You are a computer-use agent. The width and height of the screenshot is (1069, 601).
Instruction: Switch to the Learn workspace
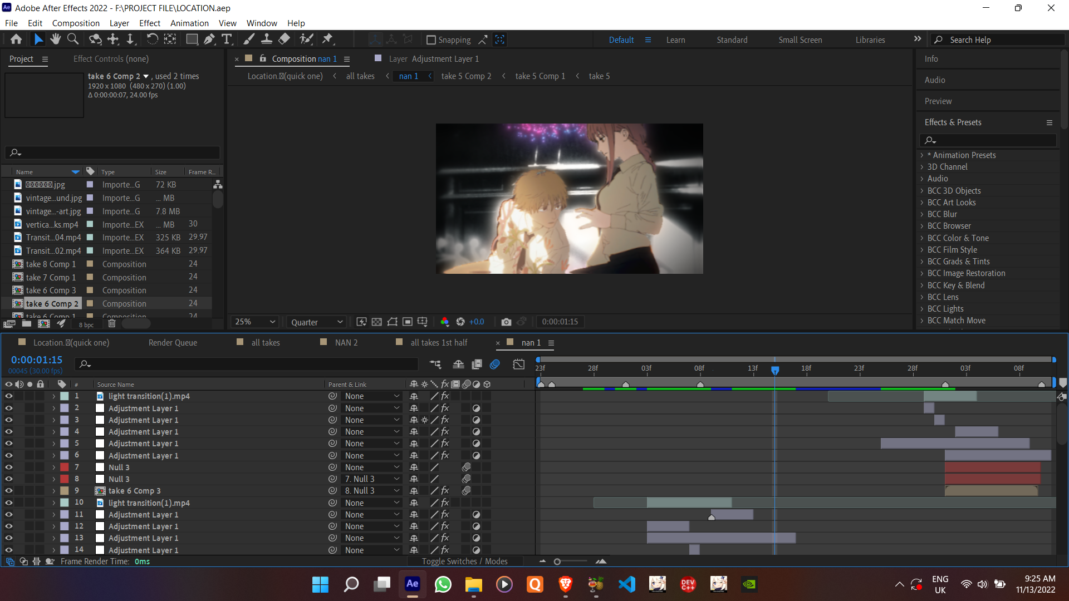click(675, 40)
